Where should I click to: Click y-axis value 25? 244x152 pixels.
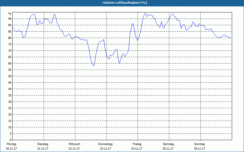pyautogui.click(x=10, y=108)
